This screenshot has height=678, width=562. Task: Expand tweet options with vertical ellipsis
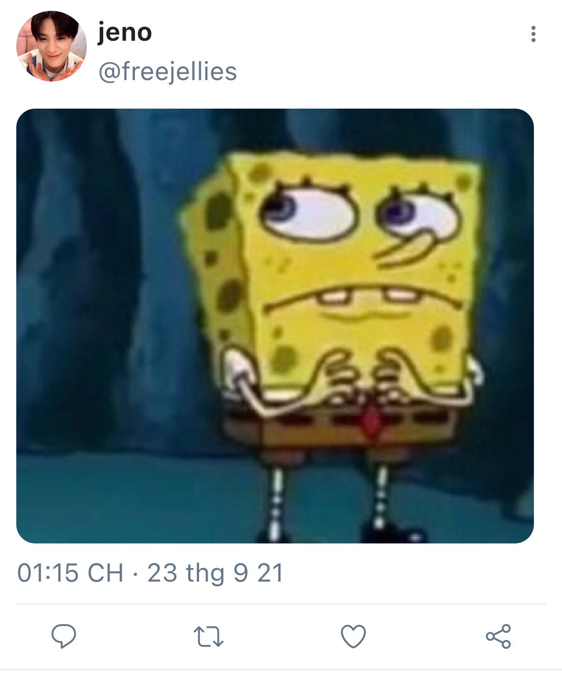[533, 34]
